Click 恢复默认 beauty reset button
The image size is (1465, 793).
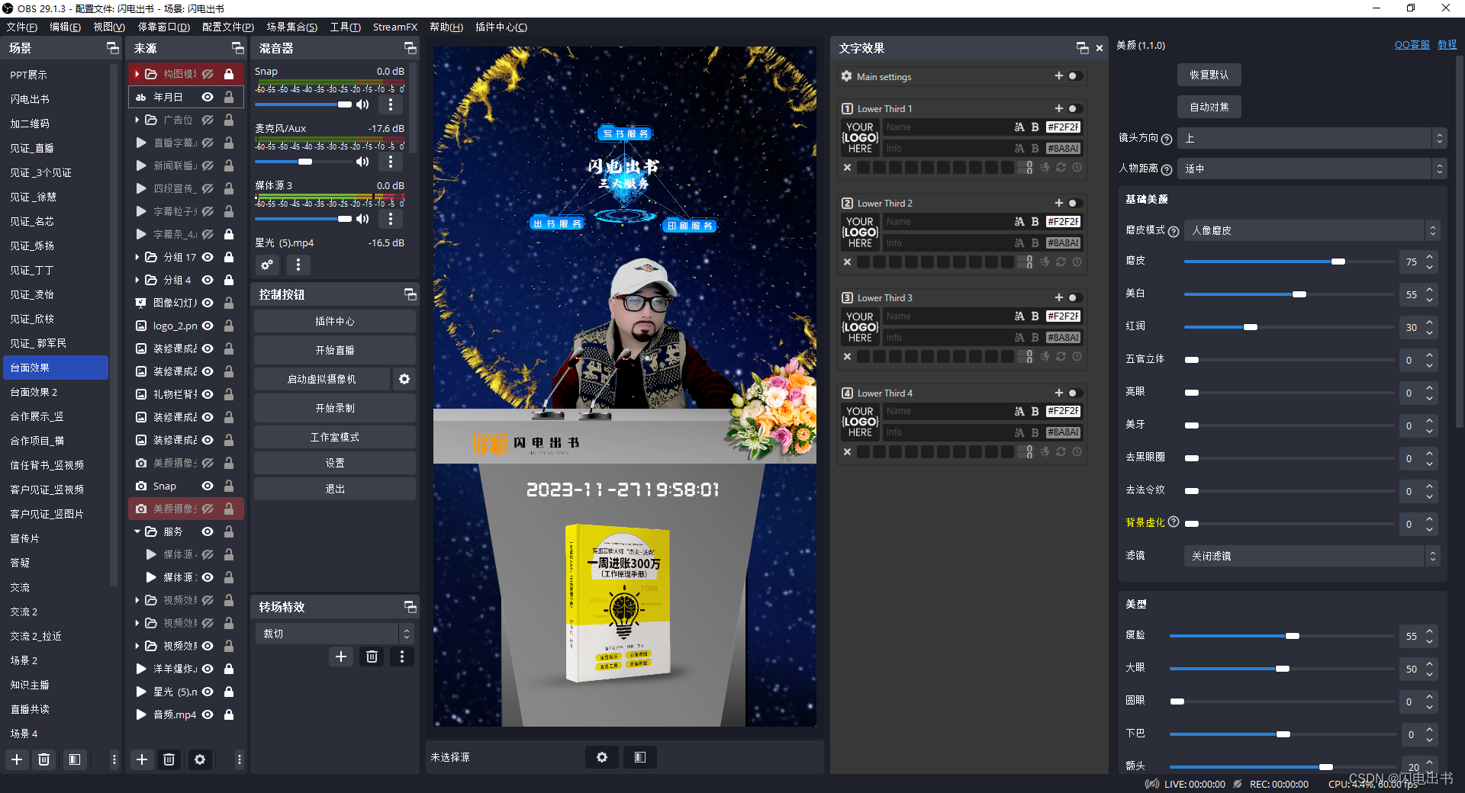pos(1209,75)
